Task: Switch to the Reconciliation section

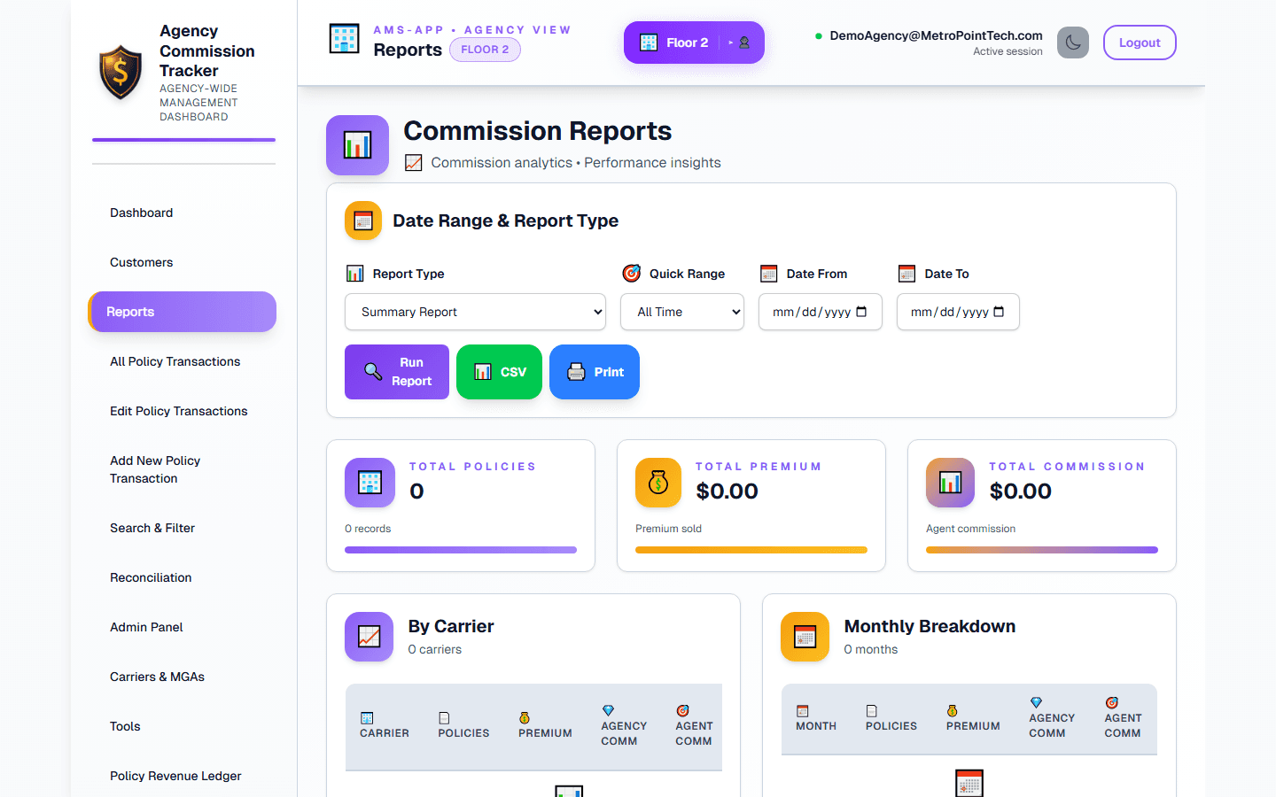Action: (151, 577)
